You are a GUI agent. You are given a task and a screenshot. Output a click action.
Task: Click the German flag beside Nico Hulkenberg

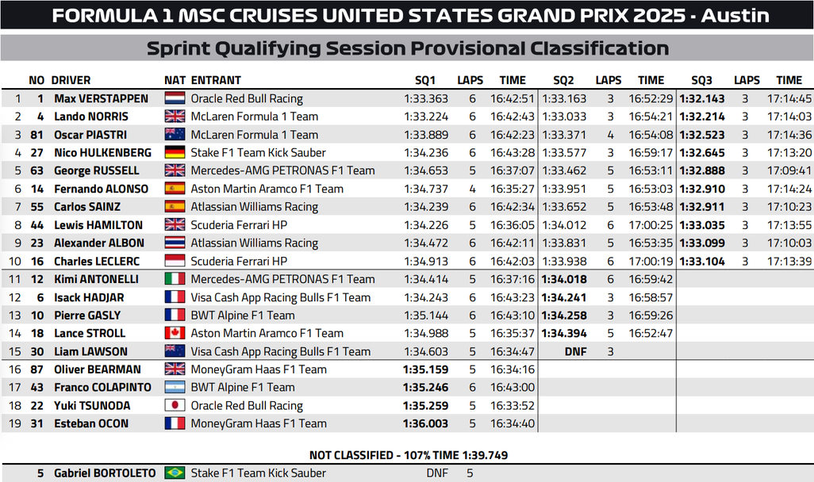pyautogui.click(x=175, y=153)
